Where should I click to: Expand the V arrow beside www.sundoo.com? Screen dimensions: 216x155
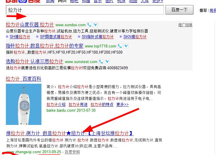[x=96, y=25]
